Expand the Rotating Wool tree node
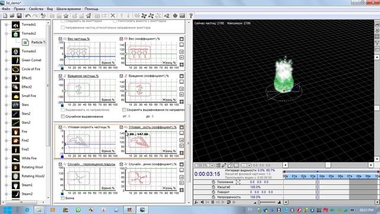 coord(7,167)
